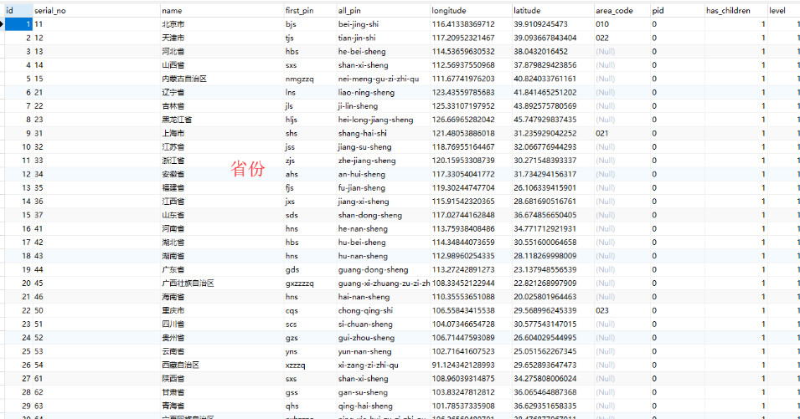Select the first_pin cell "nmgzzq"
Image resolution: width=800 pixels, height=419 pixels.
click(x=300, y=79)
